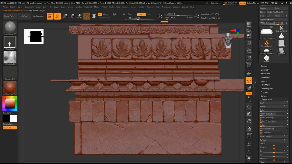Click the ZBrush head orientation gizmo

click(x=228, y=40)
